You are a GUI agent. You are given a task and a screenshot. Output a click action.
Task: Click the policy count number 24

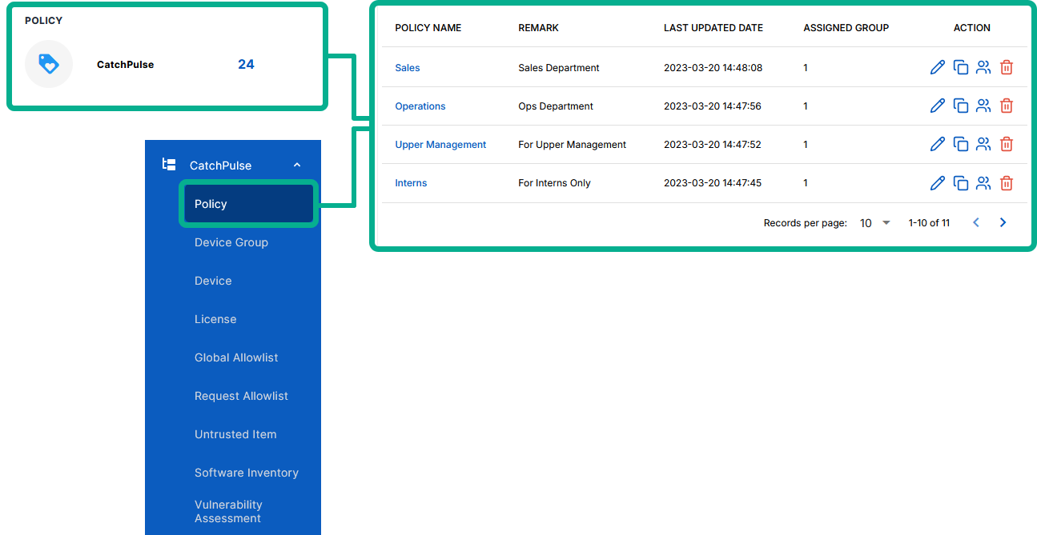(x=246, y=64)
